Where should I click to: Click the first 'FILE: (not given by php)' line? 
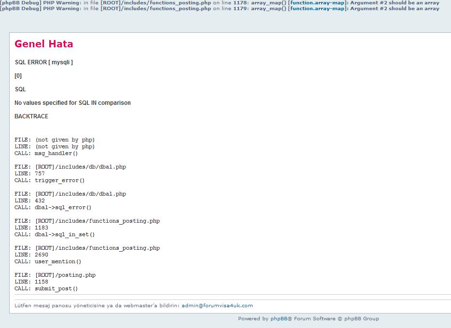pyautogui.click(x=55, y=140)
